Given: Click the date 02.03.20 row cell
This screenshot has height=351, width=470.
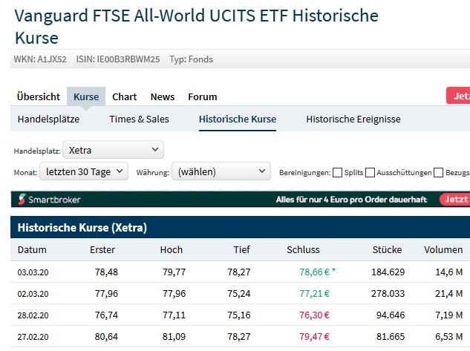Looking at the screenshot, I should tap(33, 294).
